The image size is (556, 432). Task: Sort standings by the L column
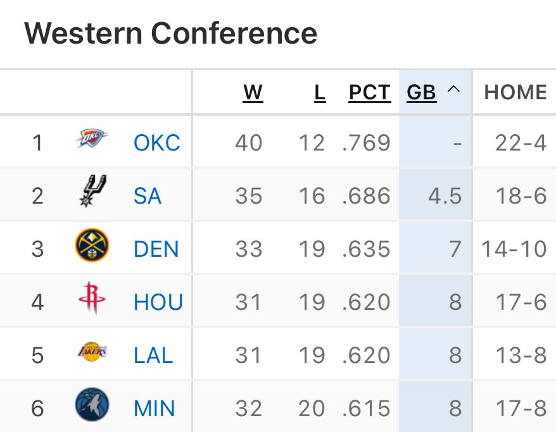tap(320, 92)
